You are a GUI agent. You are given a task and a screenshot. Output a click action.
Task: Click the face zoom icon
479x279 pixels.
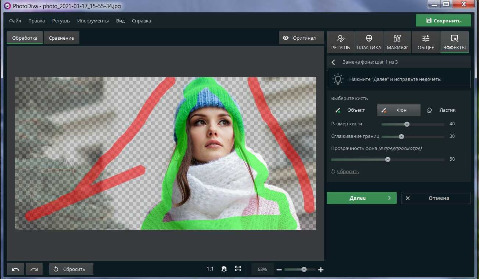point(224,269)
